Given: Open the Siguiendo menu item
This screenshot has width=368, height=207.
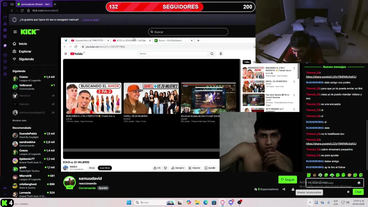Looking at the screenshot, I should coord(23,59).
